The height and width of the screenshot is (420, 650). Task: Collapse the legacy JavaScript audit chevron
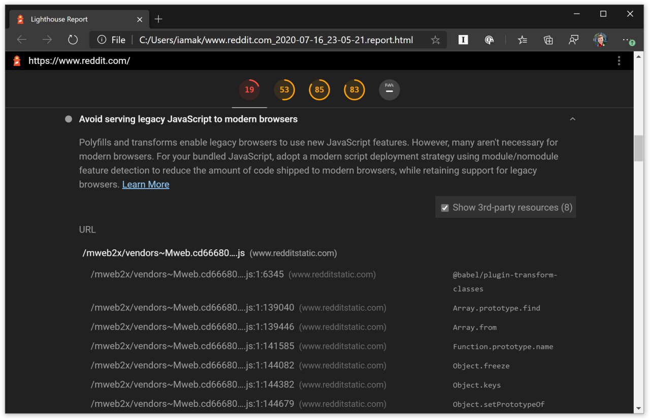pos(573,119)
